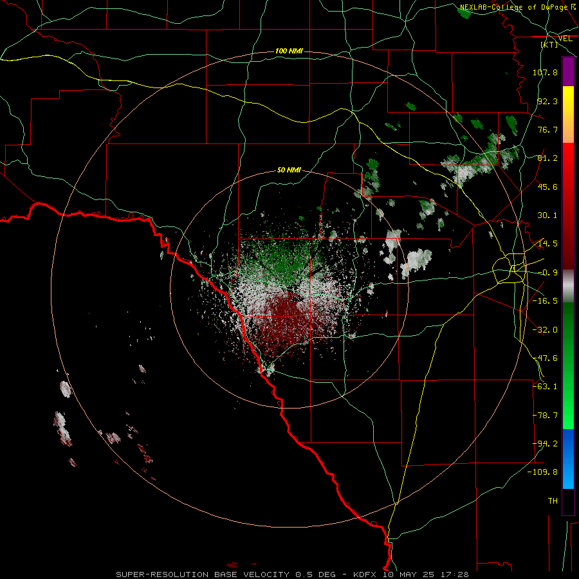Viewport: 579px width, 579px height.
Task: Click the product title caption at the bottom
Action: 292,574
